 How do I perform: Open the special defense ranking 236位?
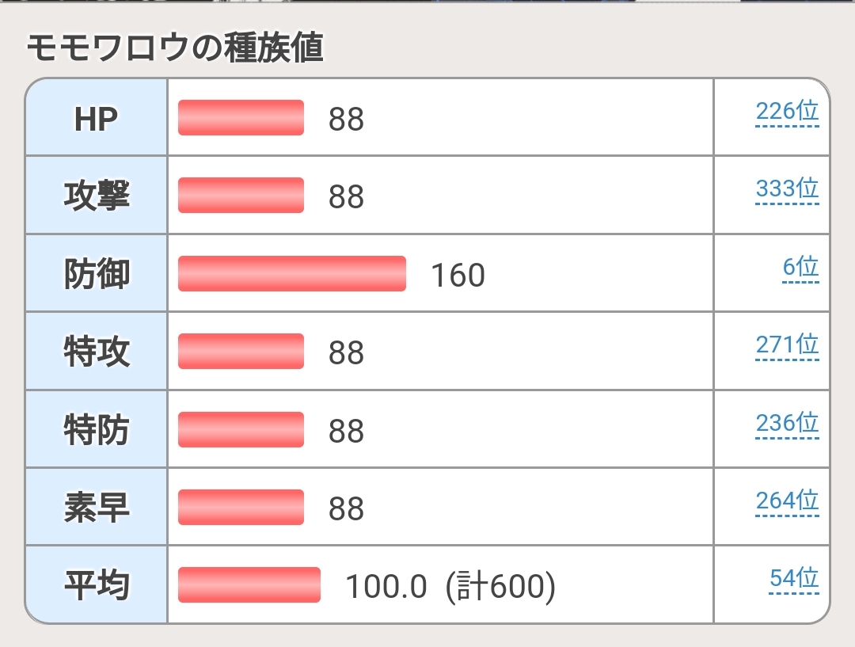point(787,424)
